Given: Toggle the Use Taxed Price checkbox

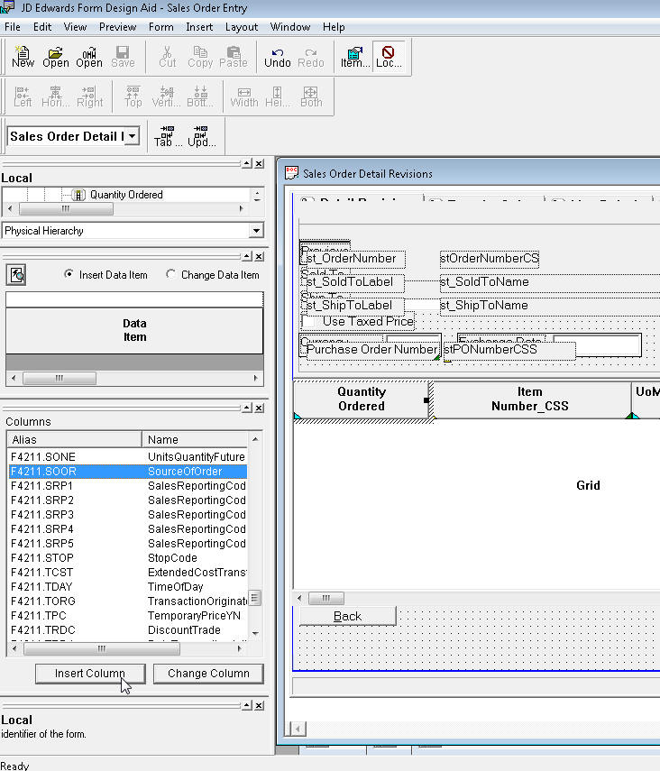Looking at the screenshot, I should 309,322.
